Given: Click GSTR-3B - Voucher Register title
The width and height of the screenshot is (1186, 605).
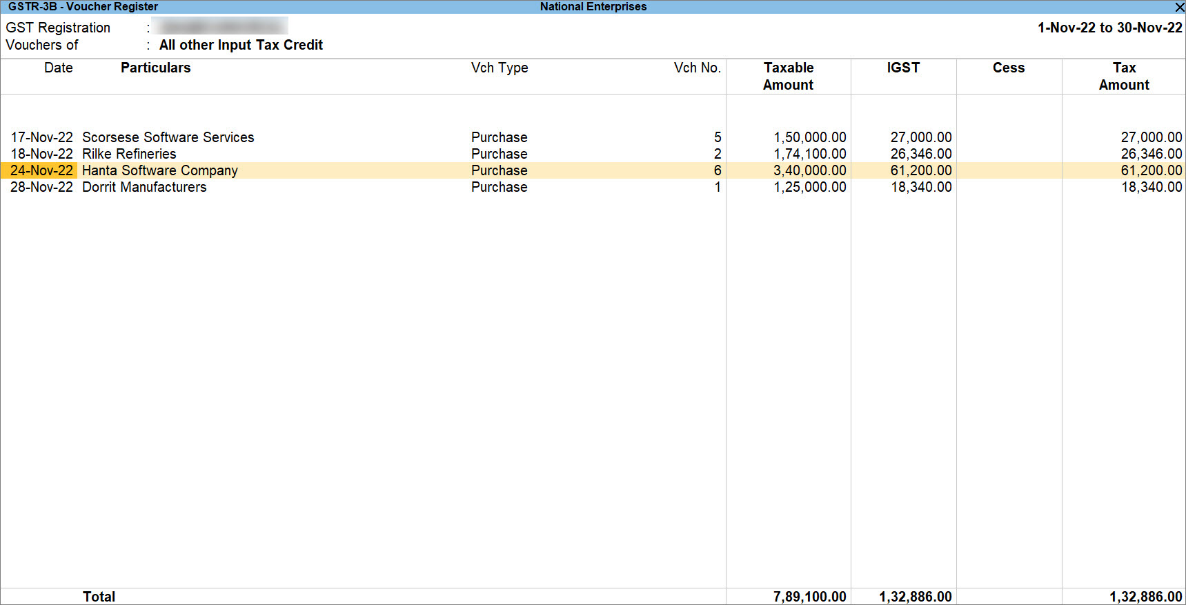Looking at the screenshot, I should (83, 7).
